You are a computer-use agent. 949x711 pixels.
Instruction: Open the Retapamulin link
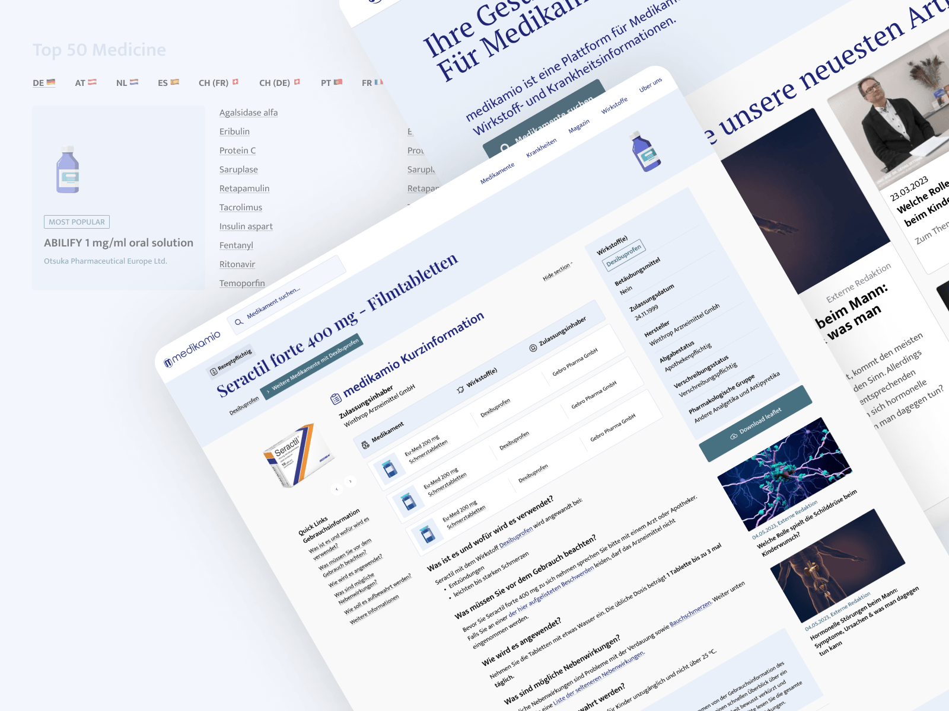click(244, 188)
